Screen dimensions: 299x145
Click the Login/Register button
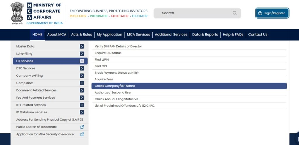(x=272, y=13)
